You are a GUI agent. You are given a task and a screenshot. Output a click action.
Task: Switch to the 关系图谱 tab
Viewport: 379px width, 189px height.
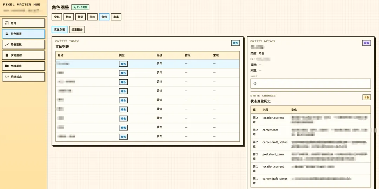coord(77,30)
